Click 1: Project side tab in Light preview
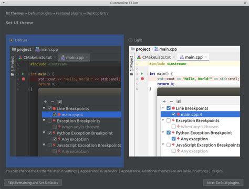This screenshot has height=189, width=249. pyautogui.click(x=131, y=66)
